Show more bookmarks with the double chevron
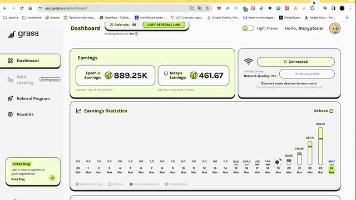 (x=347, y=17)
